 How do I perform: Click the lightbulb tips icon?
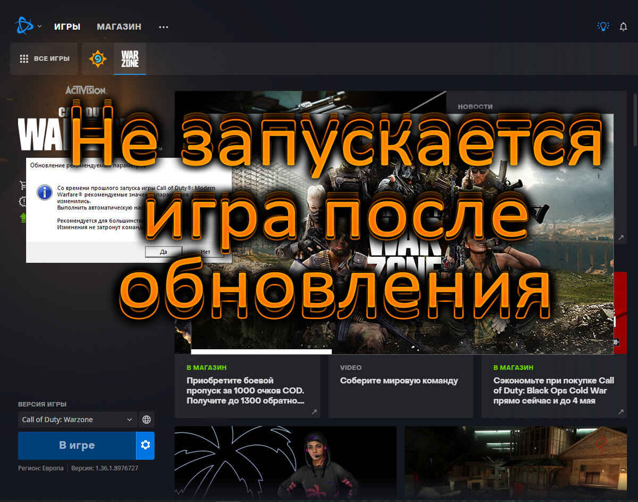pyautogui.click(x=602, y=27)
